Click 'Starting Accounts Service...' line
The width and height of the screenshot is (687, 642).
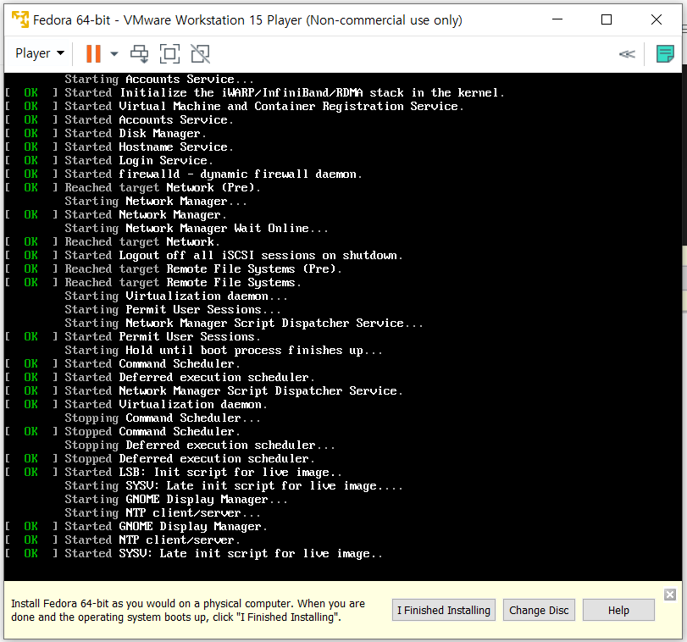(159, 80)
